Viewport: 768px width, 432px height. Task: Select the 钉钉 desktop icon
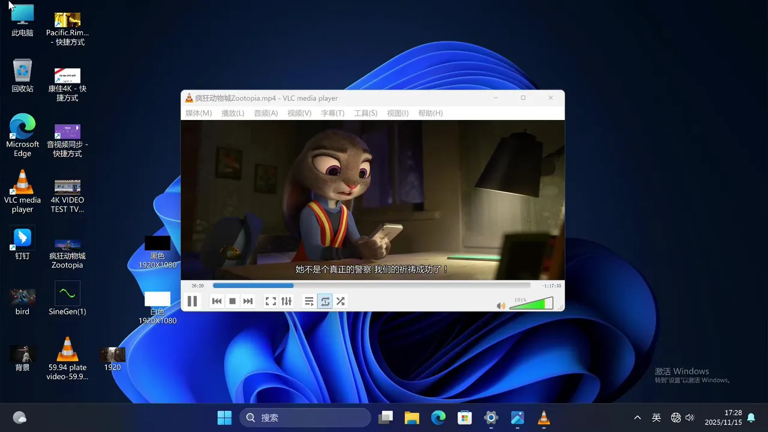coord(22,243)
